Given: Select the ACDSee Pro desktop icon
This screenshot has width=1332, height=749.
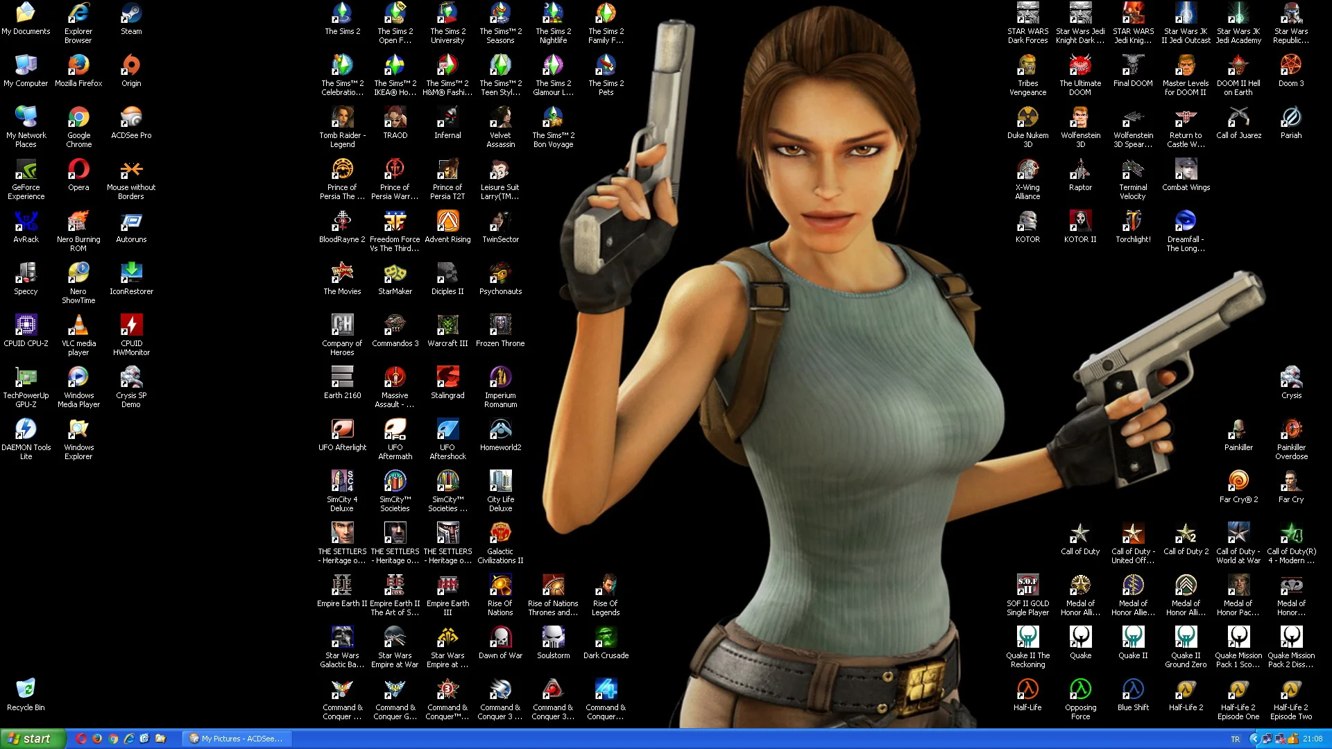Looking at the screenshot, I should pos(131,123).
